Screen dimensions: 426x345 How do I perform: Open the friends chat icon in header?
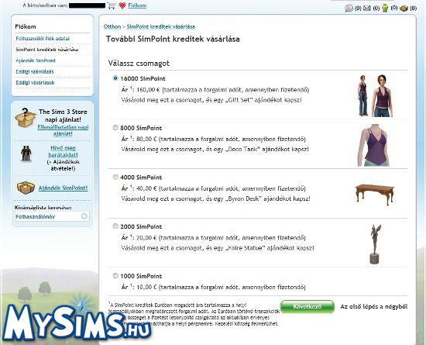coord(349,9)
